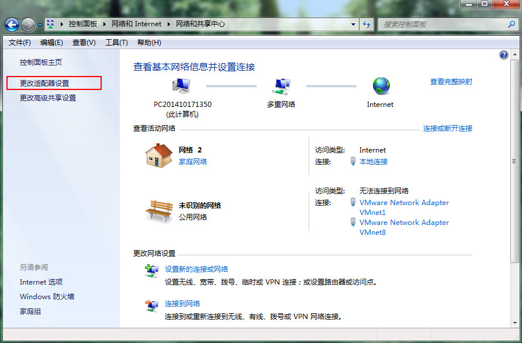The height and width of the screenshot is (343, 522).
Task: Click the 本地连接 connection link
Action: tap(374, 162)
